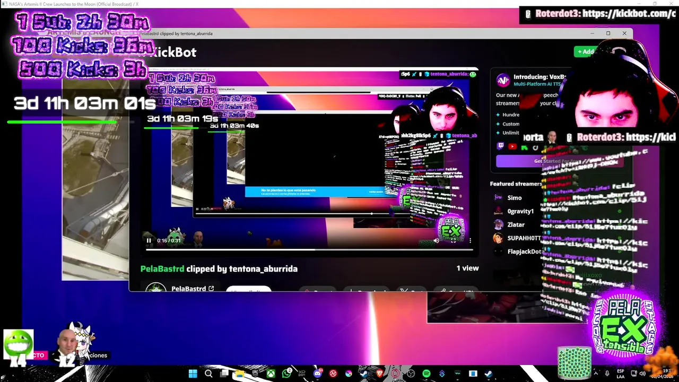Click the Twitch icon in the promo card
Screen dimensions: 679x382
(x=500, y=147)
